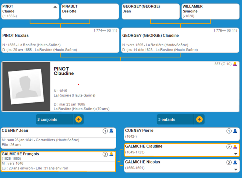Select grandfather GEORGEY (GEORGE) Jean card

[x=150, y=11]
